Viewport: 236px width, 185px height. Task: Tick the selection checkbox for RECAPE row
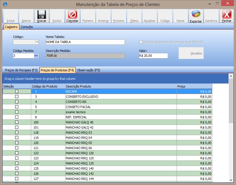click(x=17, y=92)
